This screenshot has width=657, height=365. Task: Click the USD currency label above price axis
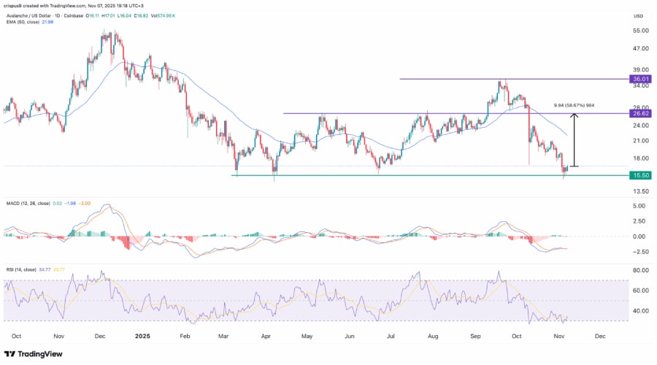click(x=638, y=16)
